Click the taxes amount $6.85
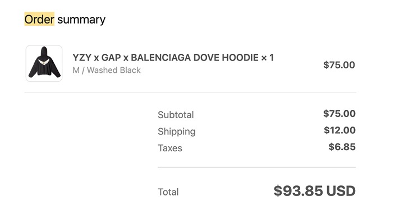The height and width of the screenshot is (219, 404). (342, 147)
